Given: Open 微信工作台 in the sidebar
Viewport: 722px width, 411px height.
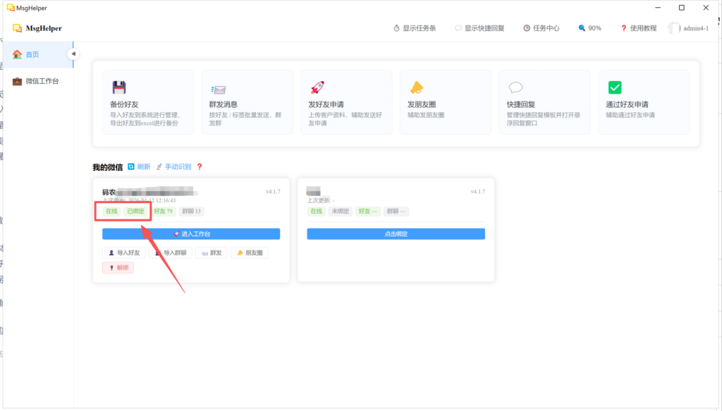Looking at the screenshot, I should click(x=41, y=81).
